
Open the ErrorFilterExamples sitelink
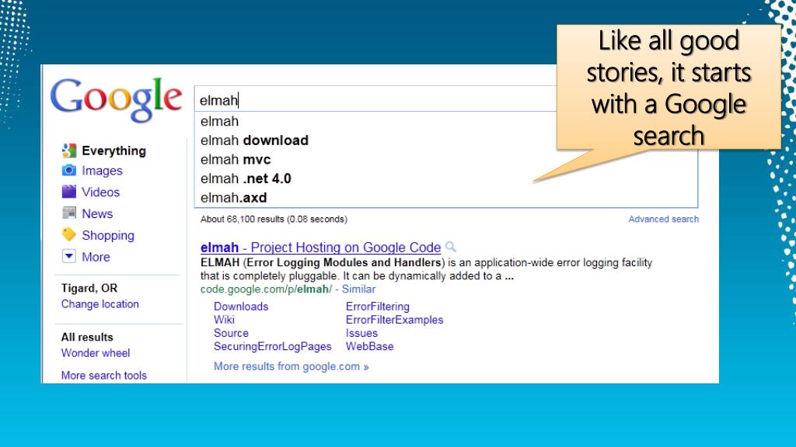click(x=394, y=319)
